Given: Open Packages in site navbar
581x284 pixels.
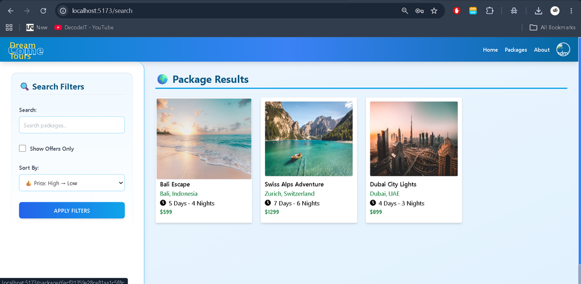Looking at the screenshot, I should pyautogui.click(x=516, y=50).
